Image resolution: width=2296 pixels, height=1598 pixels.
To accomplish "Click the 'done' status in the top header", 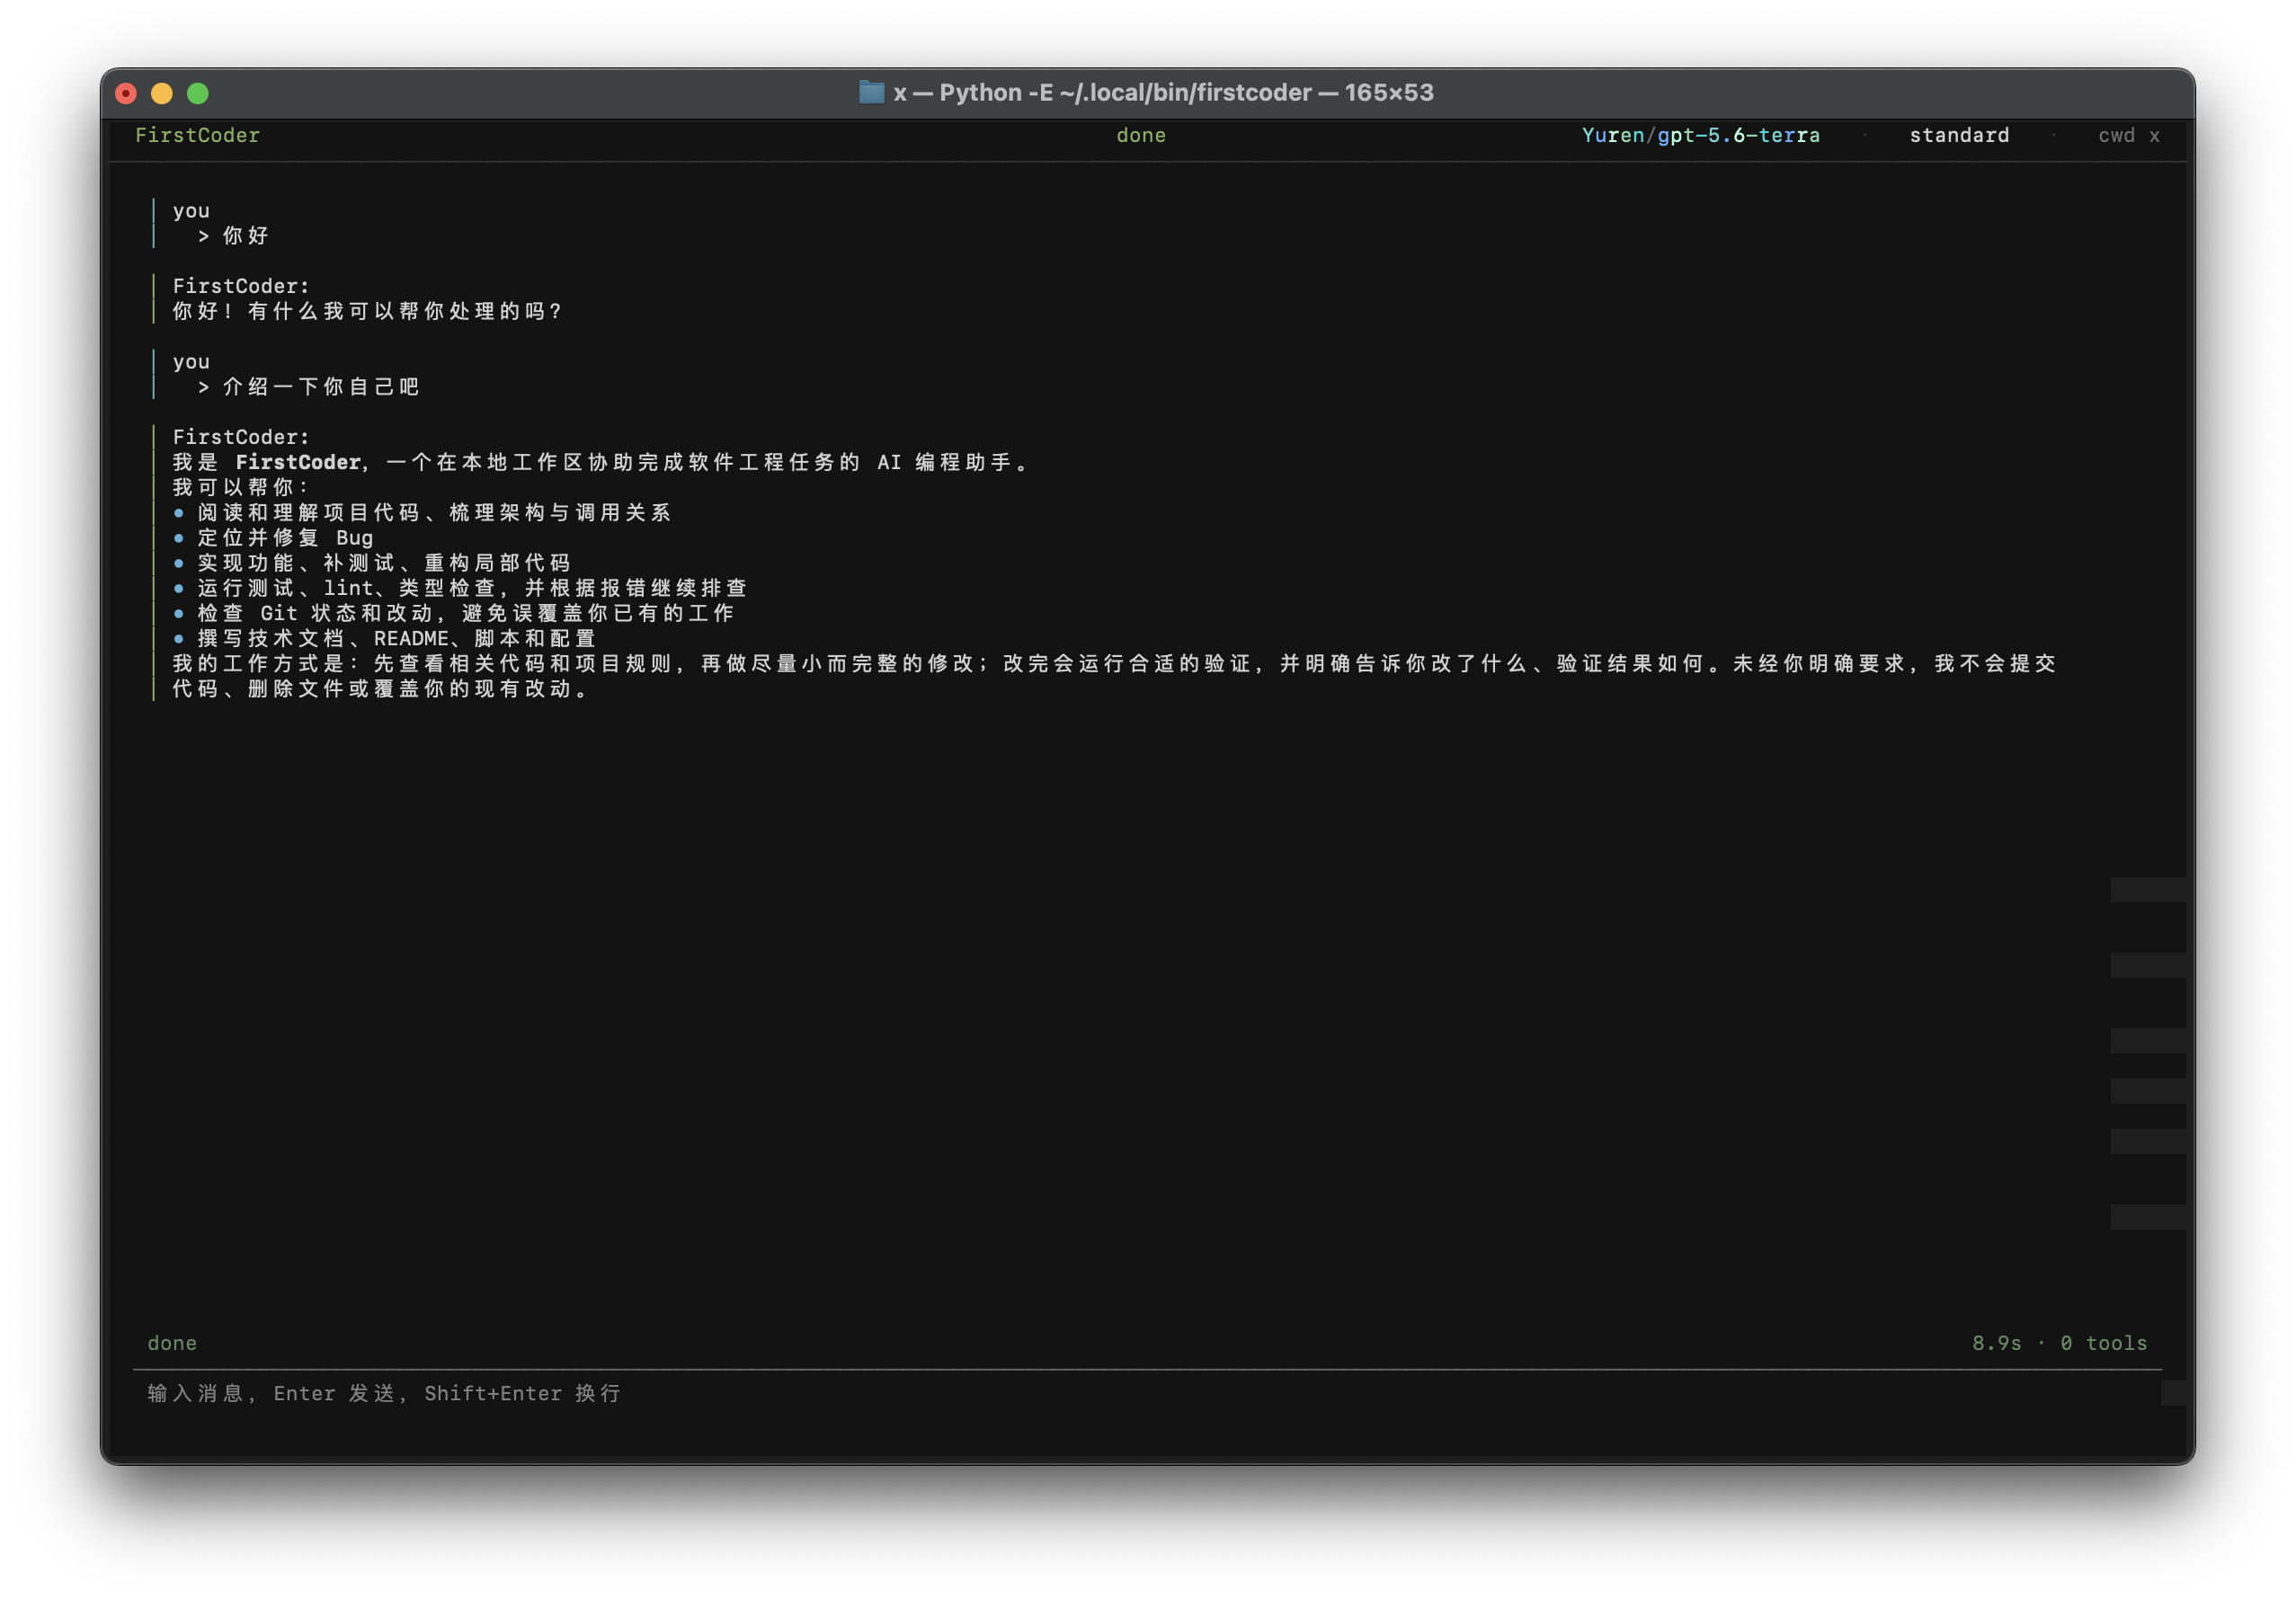I will (1141, 135).
